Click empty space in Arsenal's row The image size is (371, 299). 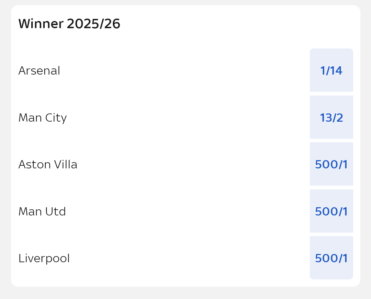coord(185,71)
